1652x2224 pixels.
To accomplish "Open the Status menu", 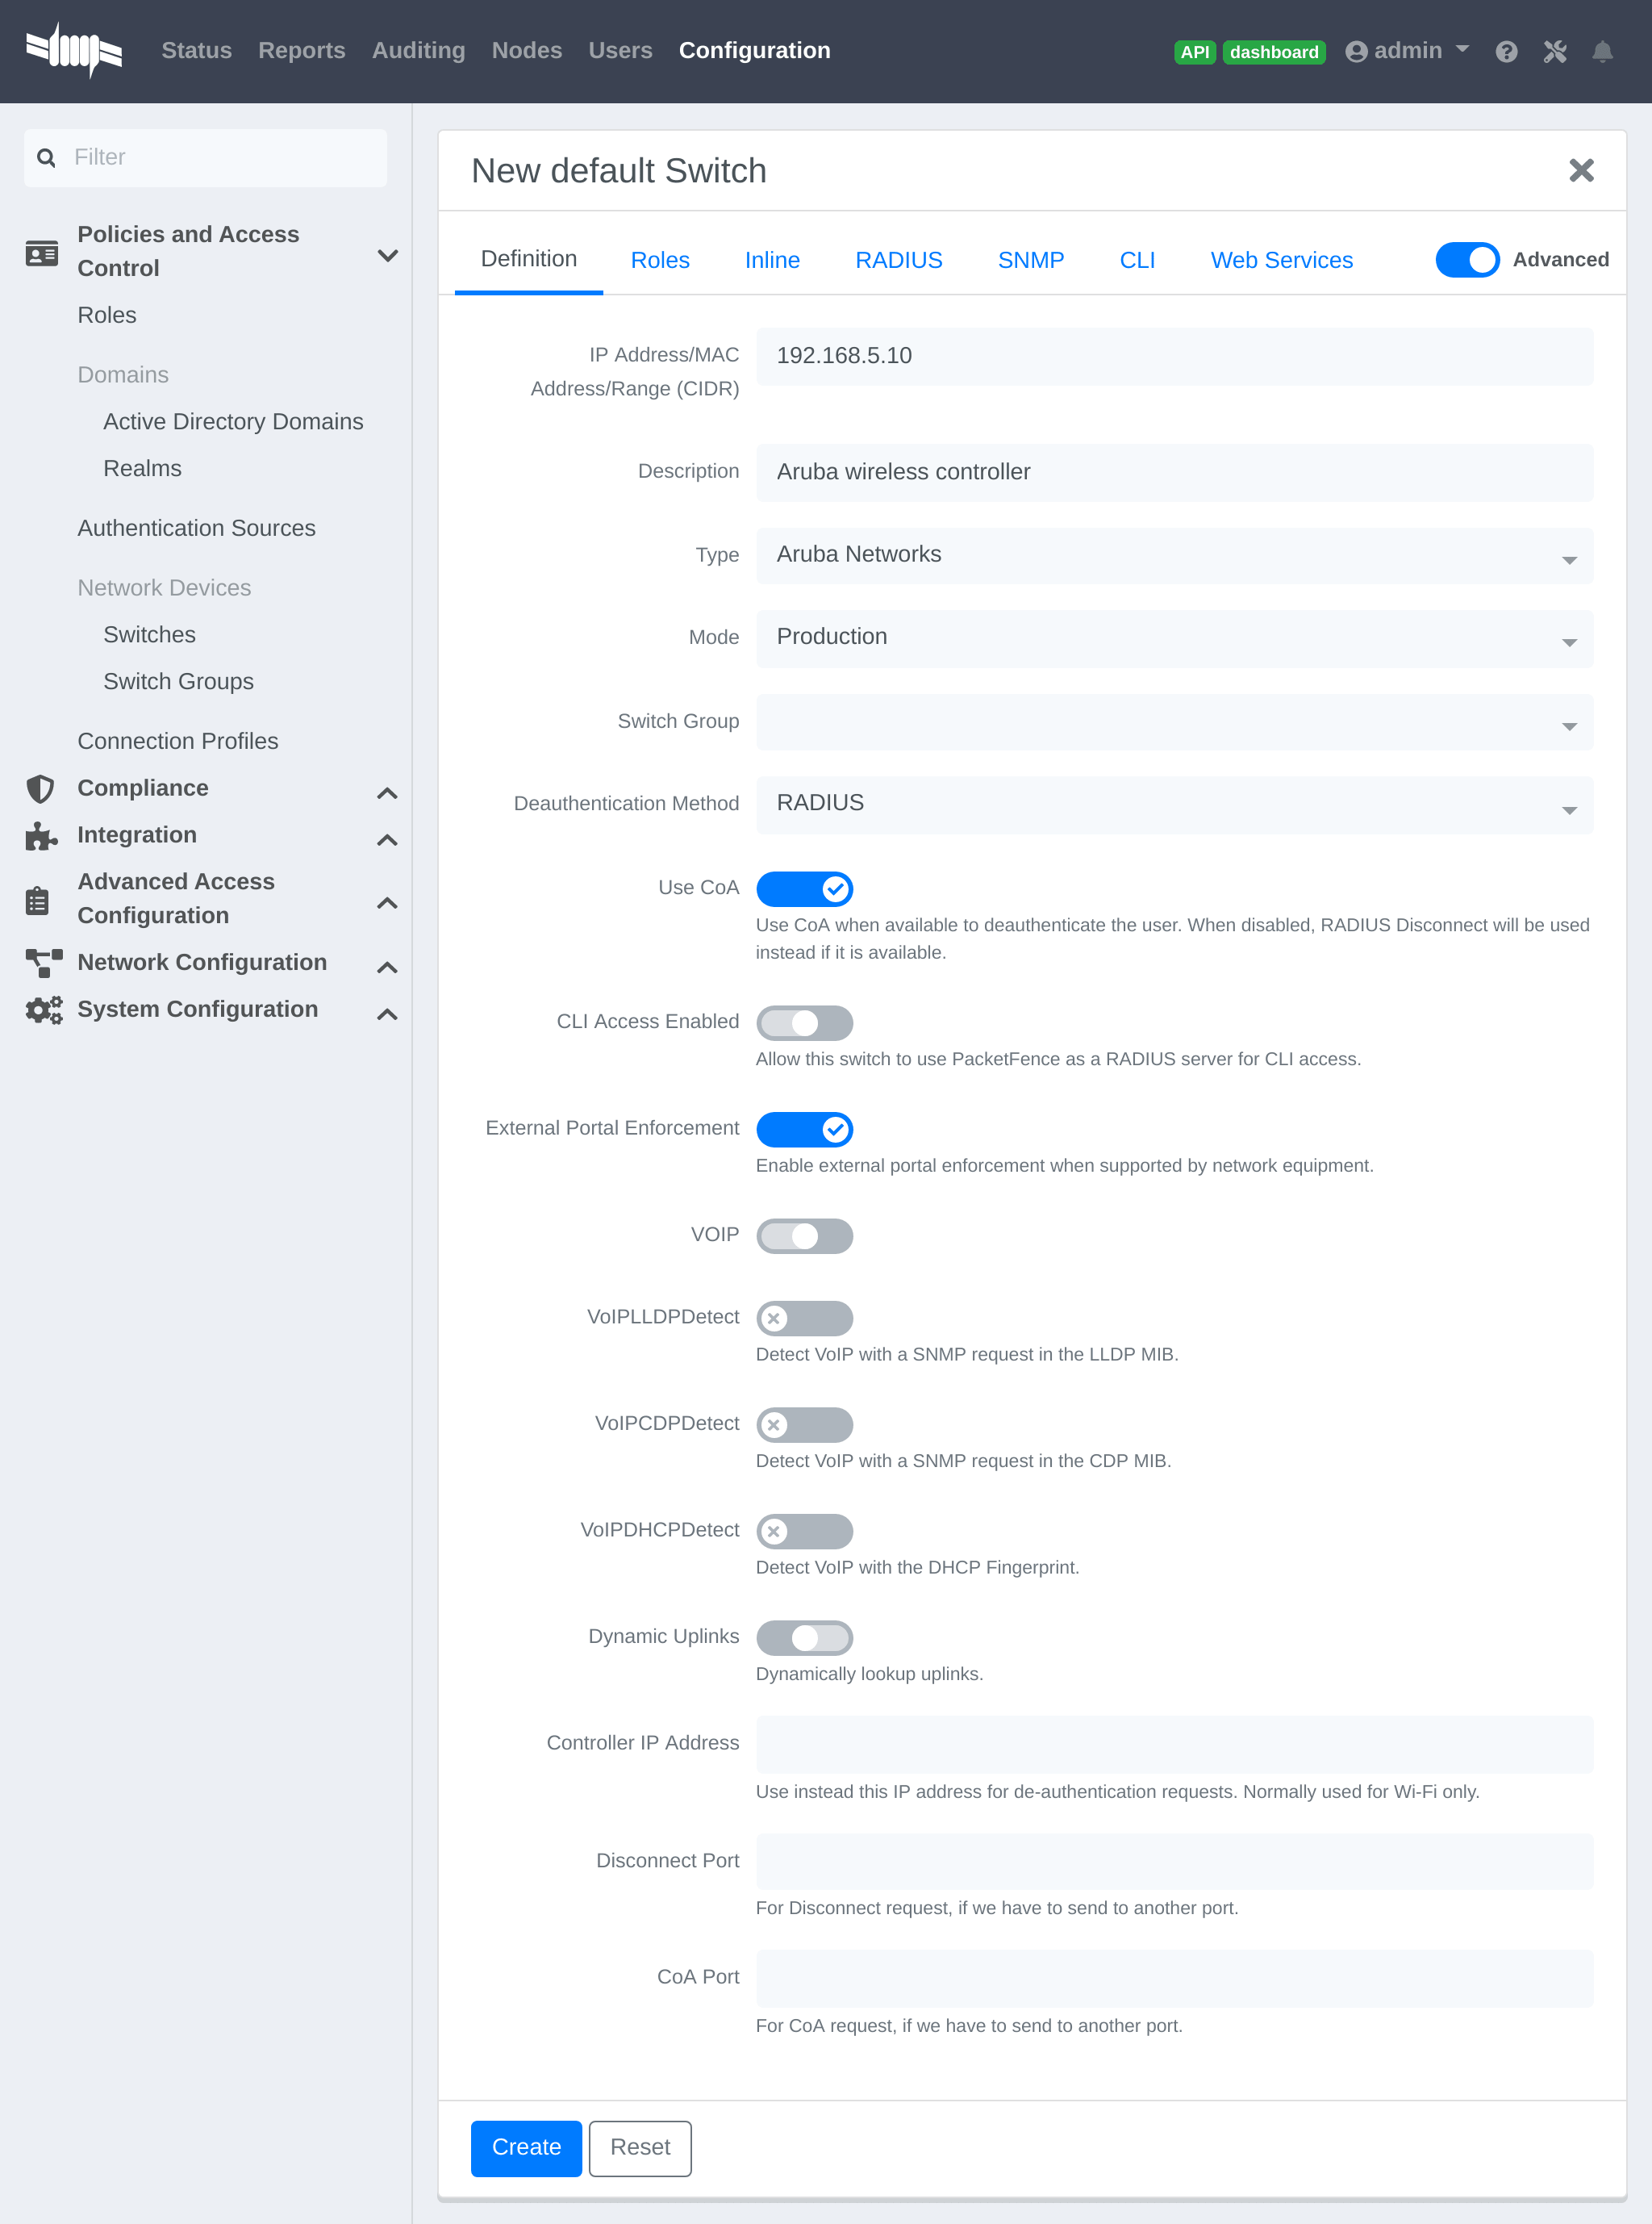I will click(196, 51).
